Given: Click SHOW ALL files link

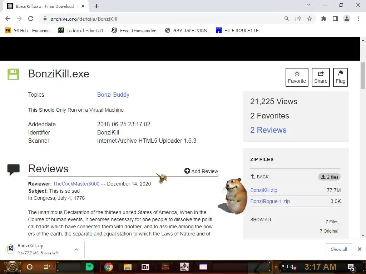Looking at the screenshot, I should [x=261, y=220].
